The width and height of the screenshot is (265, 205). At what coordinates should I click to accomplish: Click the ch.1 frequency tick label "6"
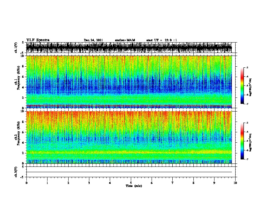[23, 77]
